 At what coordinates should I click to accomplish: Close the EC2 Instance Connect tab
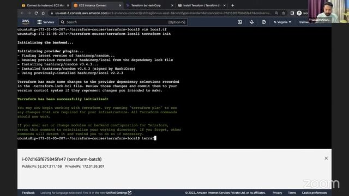(x=120, y=5)
